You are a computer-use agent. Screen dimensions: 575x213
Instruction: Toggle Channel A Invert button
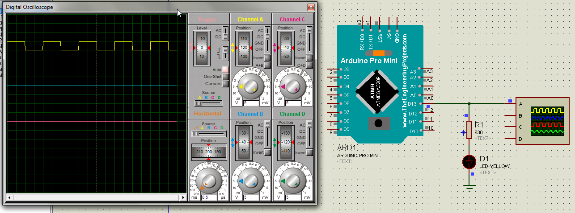[x=267, y=58]
